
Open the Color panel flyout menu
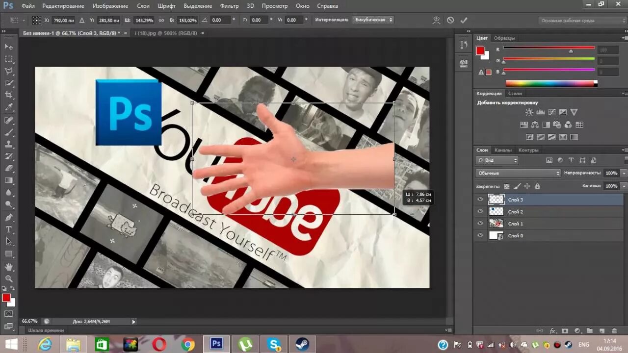coord(624,38)
